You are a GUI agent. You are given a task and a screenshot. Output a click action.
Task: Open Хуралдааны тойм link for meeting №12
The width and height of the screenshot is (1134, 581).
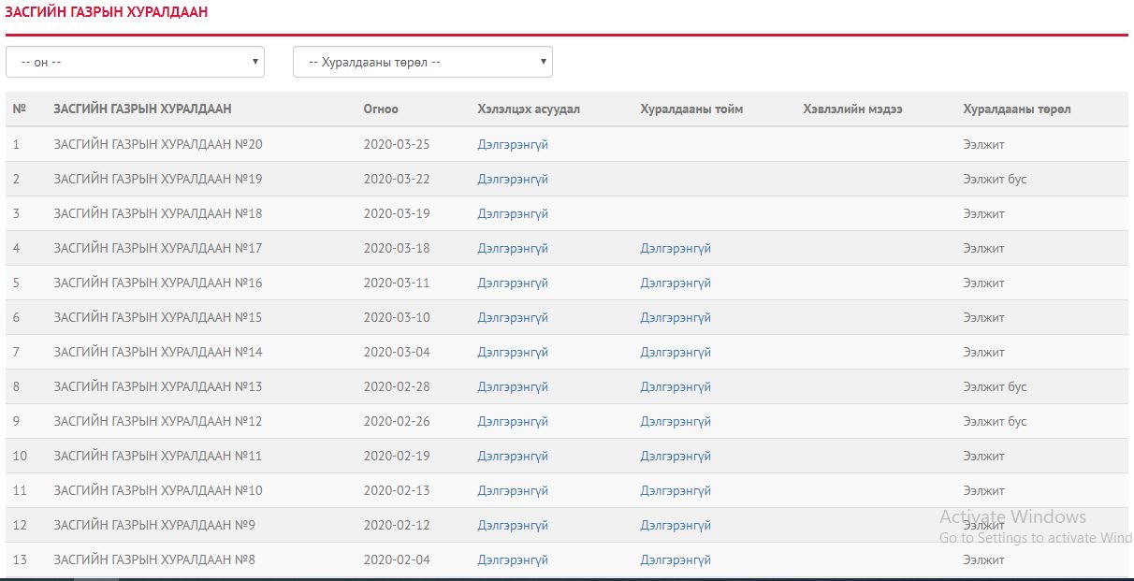point(676,422)
